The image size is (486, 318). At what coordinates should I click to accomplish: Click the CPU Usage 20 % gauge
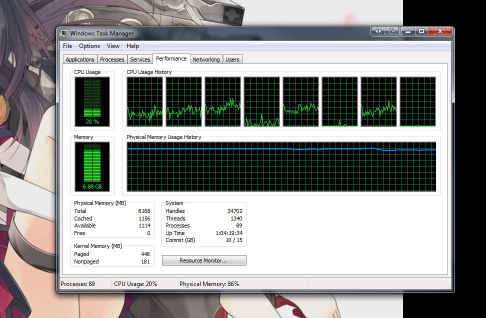click(92, 101)
